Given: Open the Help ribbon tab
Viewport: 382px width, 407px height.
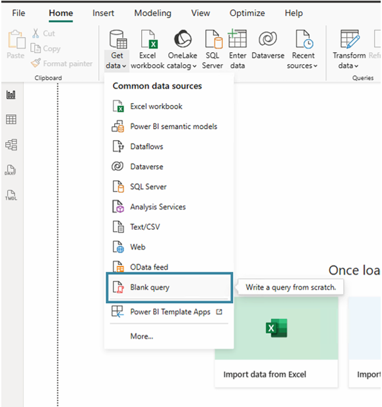Looking at the screenshot, I should [294, 13].
